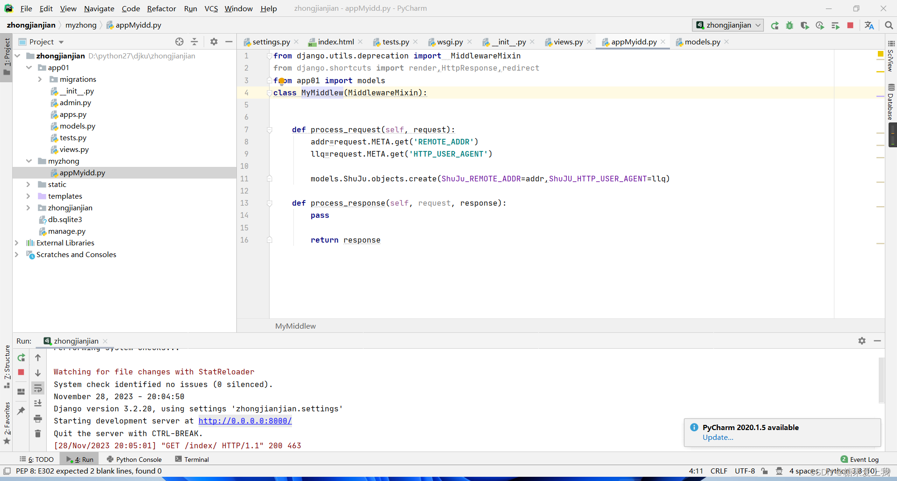Image resolution: width=897 pixels, height=481 pixels.
Task: Expand the migrations folder
Action: click(40, 79)
